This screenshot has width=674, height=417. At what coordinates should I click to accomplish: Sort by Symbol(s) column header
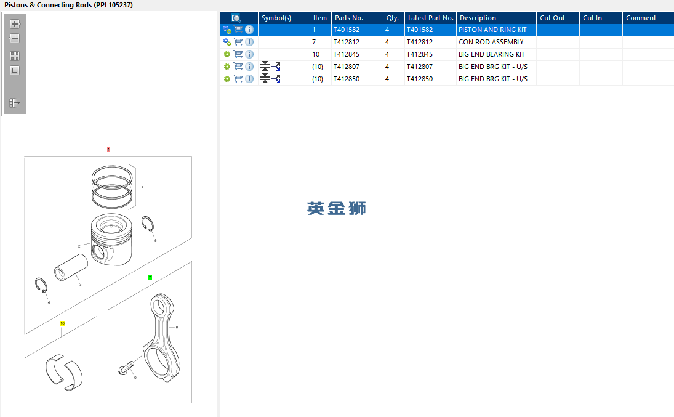[284, 18]
